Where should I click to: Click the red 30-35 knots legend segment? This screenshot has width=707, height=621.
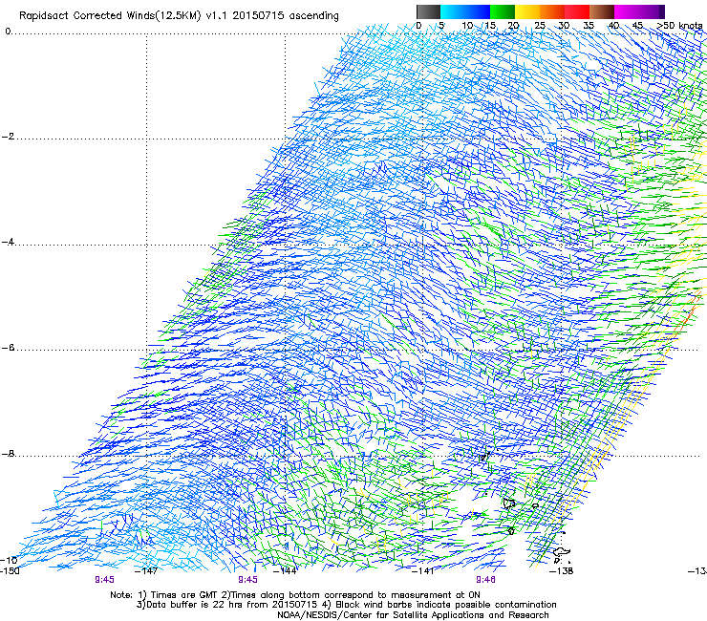coord(577,11)
